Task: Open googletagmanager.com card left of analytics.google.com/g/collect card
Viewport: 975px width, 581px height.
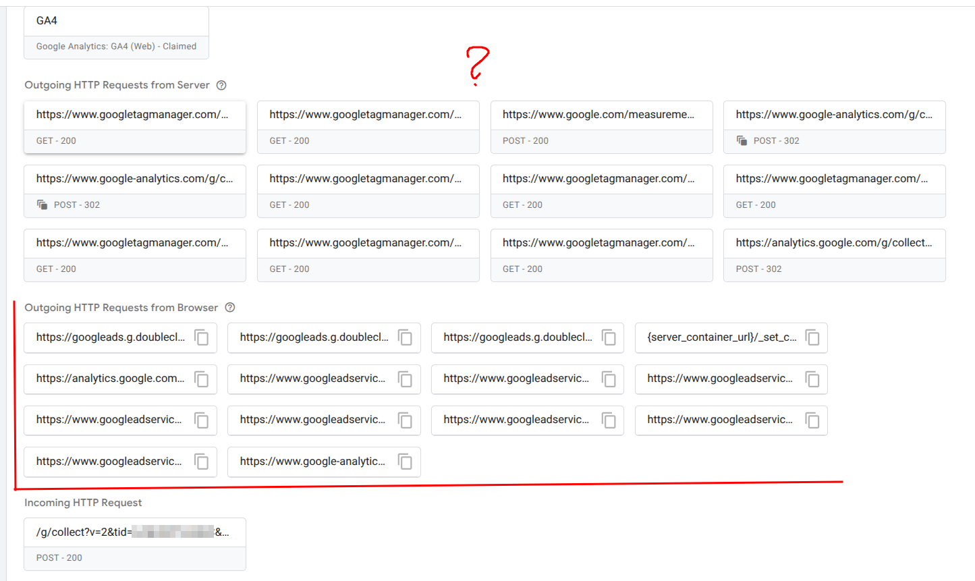Action: [602, 255]
